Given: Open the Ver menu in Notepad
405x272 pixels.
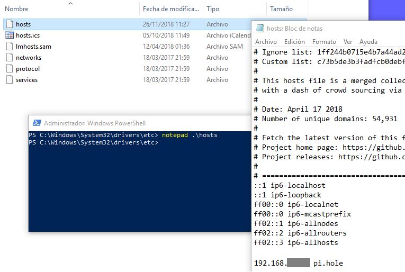Looking at the screenshot, I should coord(348,42).
